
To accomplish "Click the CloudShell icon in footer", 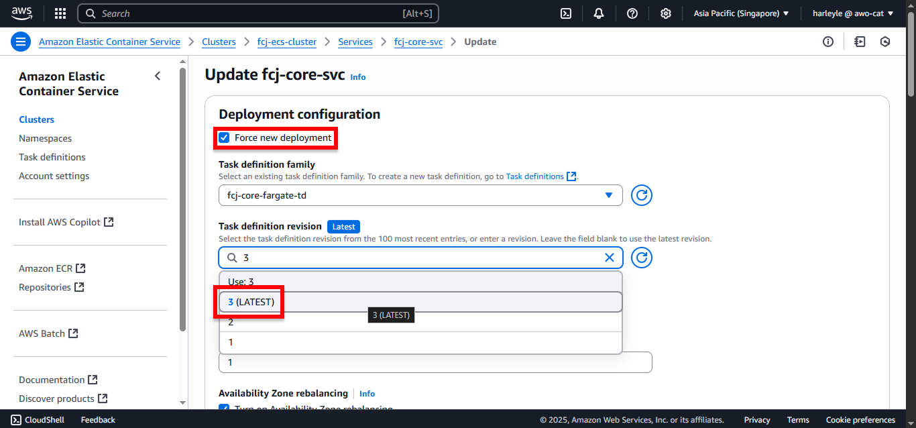I will coord(16,420).
